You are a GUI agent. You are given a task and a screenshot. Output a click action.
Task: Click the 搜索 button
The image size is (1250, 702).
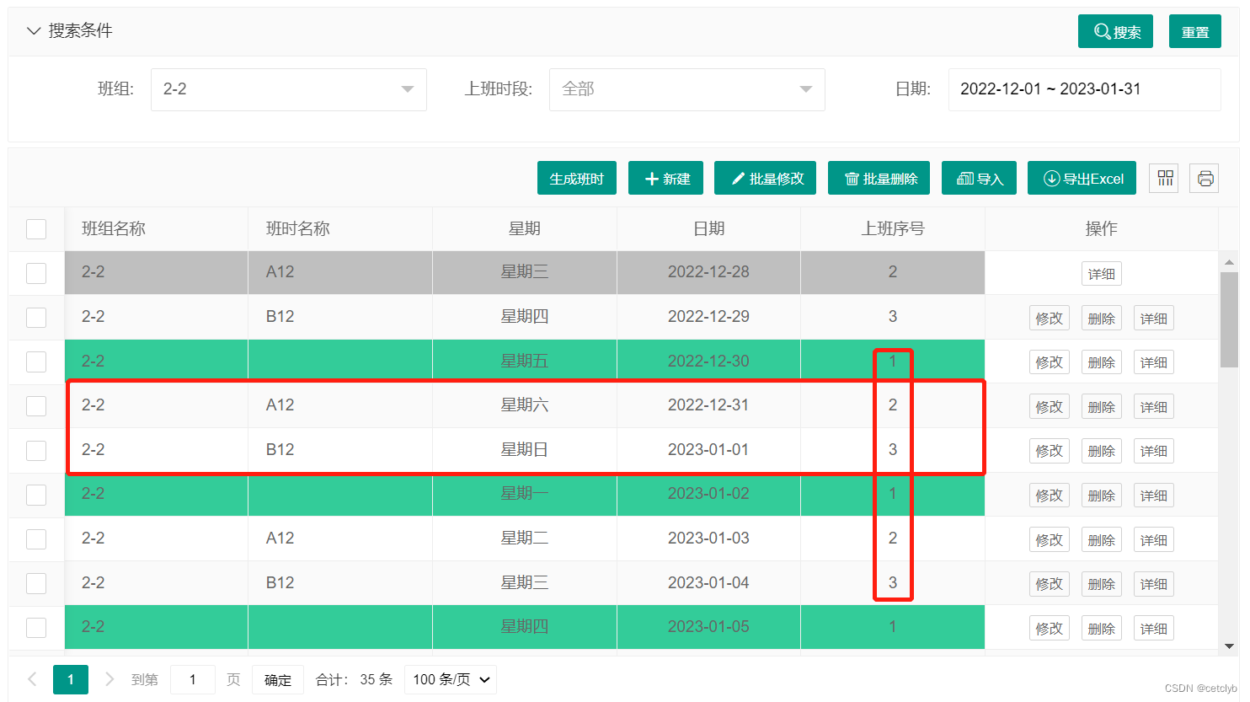click(x=1115, y=31)
